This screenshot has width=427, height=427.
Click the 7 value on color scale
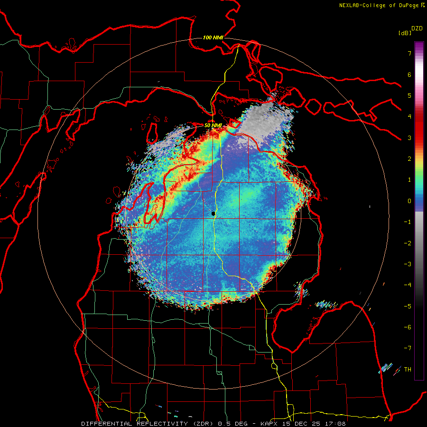409,53
